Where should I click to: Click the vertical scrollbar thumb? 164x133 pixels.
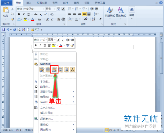coord(161,58)
